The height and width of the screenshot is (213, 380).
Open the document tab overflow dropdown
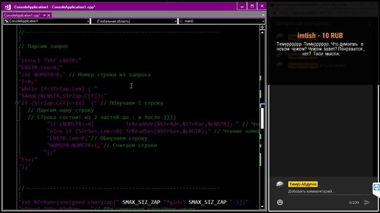click(x=263, y=15)
